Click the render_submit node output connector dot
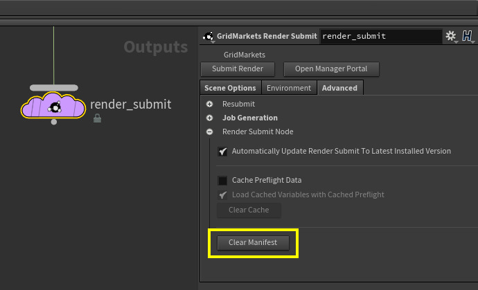Screen dimensions: 478x290 (x=54, y=122)
